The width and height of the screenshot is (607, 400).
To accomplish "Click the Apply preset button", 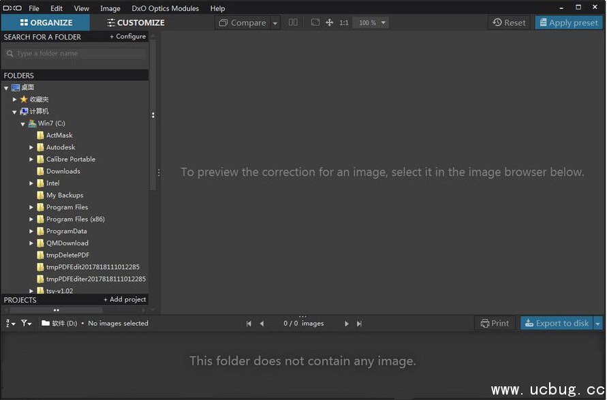I will tap(569, 22).
